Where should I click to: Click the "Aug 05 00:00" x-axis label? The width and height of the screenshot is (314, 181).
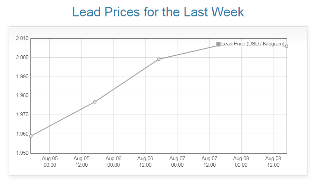click(50, 162)
